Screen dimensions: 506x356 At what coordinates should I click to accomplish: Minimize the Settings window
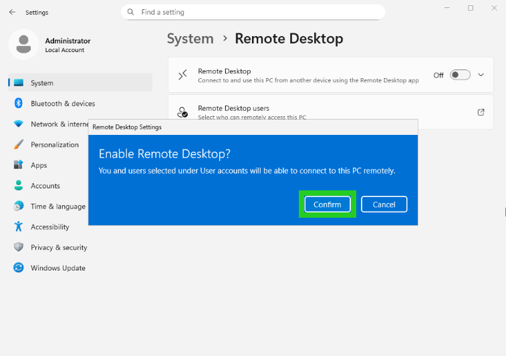coord(447,8)
